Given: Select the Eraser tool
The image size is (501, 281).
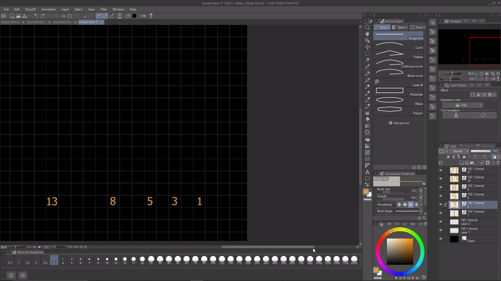Looking at the screenshot, I should (368, 119).
